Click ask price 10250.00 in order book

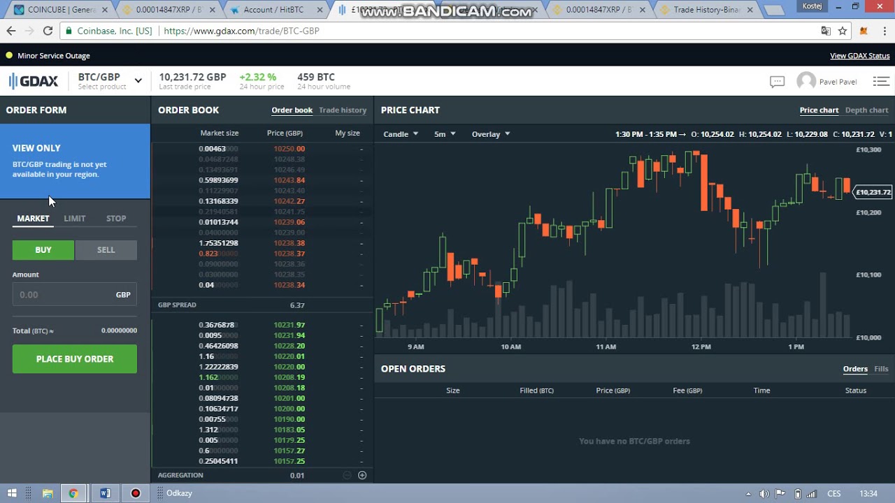tap(289, 149)
